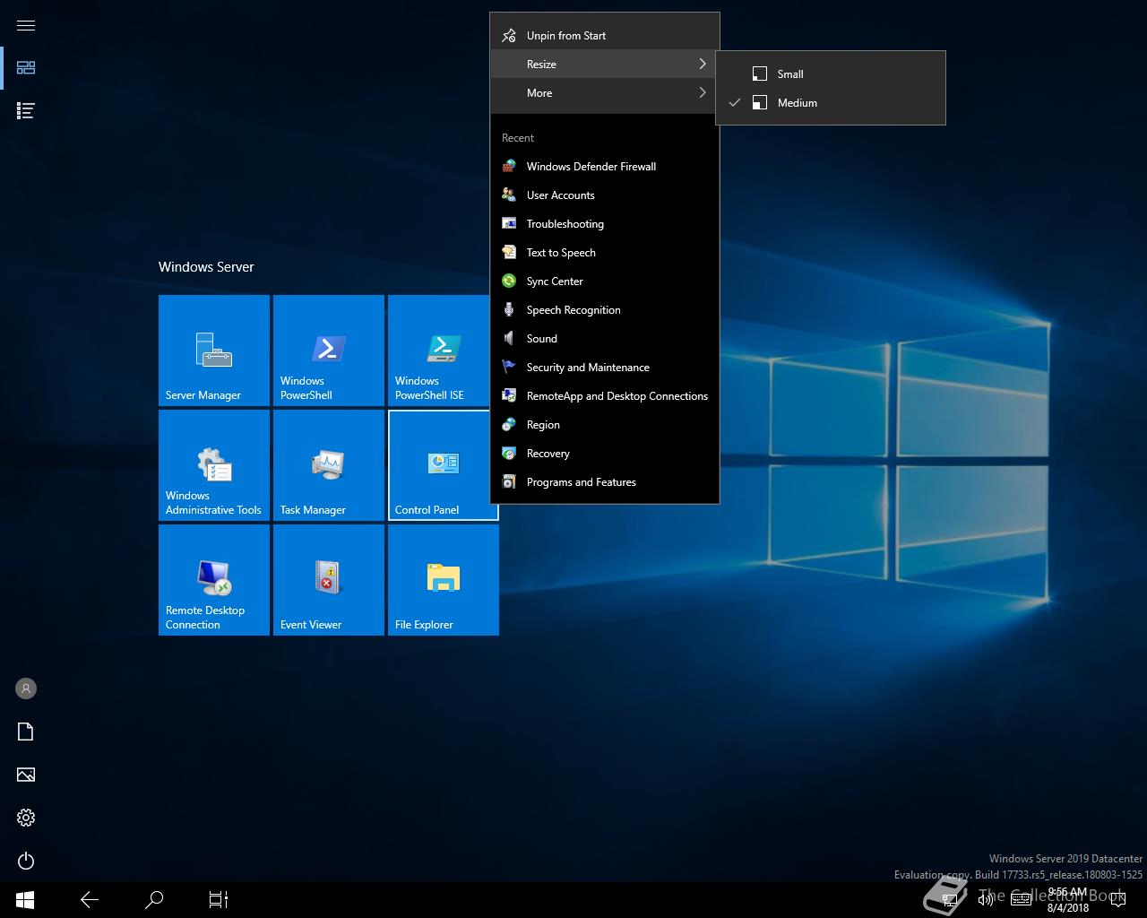This screenshot has width=1147, height=918.
Task: Open recent Region item
Action: [605, 425]
